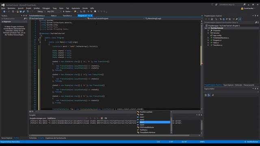260x146 pixels.
Task: Switch to the Transition.cs editor tab
Action: [67, 16]
